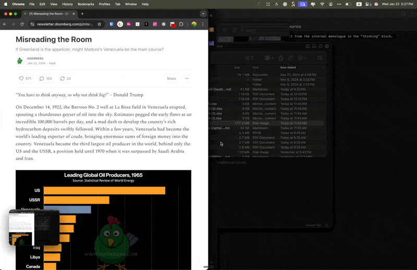Select the 177.2 MB Disk Image row

pyautogui.click(x=267, y=123)
